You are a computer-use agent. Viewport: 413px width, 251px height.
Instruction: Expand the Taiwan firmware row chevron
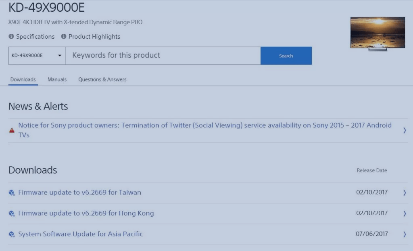pos(405,193)
